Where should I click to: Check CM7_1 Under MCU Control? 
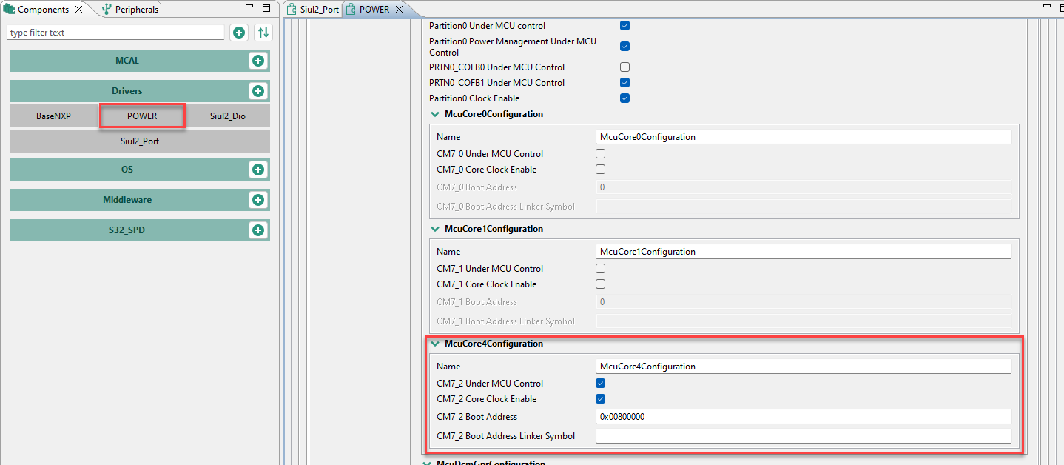(x=601, y=269)
